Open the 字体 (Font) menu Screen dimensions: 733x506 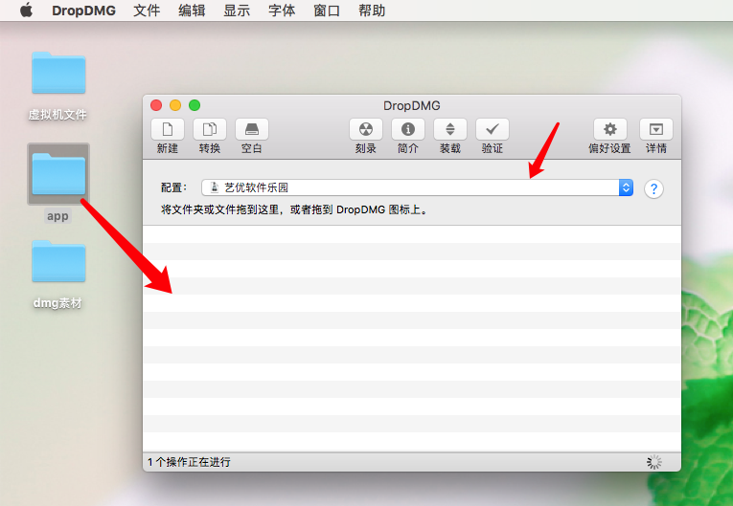[x=282, y=11]
